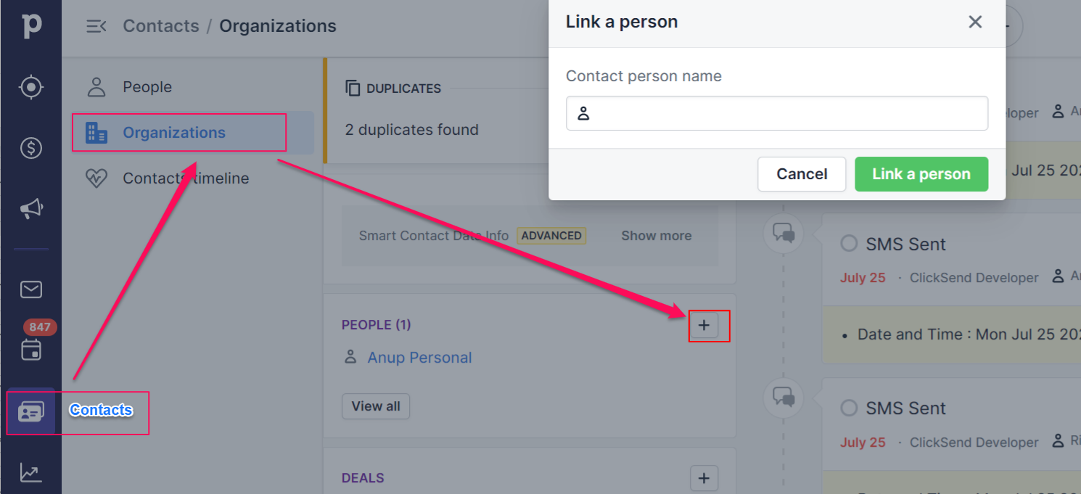Open the Leads target icon in sidebar
1081x494 pixels.
coord(30,87)
